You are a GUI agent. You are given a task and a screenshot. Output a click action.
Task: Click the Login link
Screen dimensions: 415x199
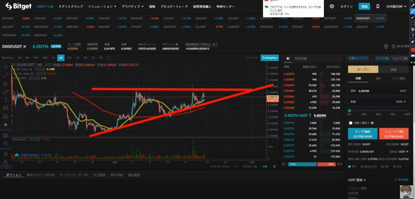[x=346, y=7]
